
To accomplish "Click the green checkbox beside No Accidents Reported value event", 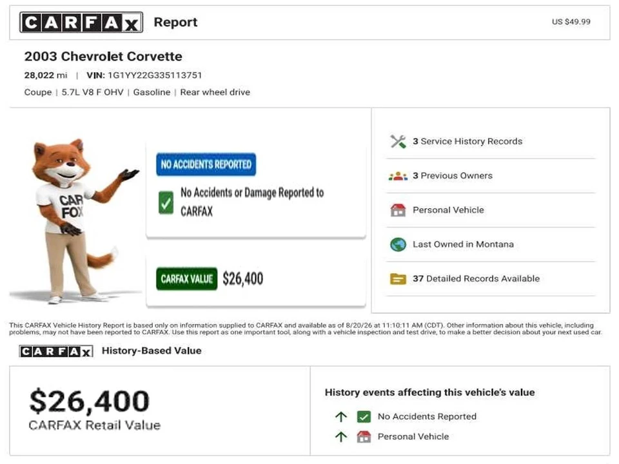I will (364, 417).
